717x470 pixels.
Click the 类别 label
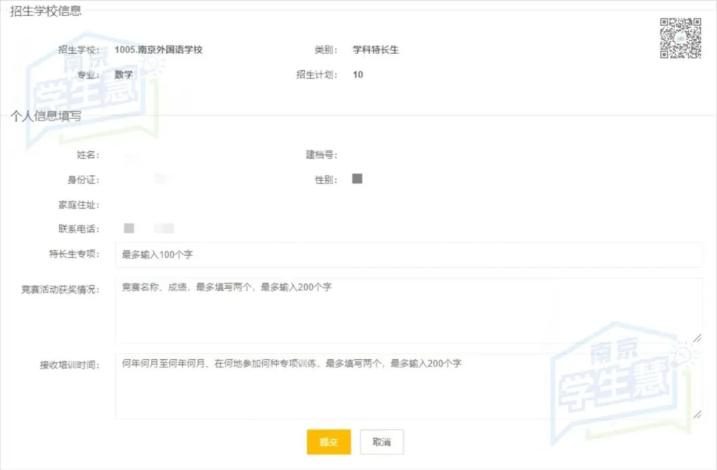coord(326,49)
